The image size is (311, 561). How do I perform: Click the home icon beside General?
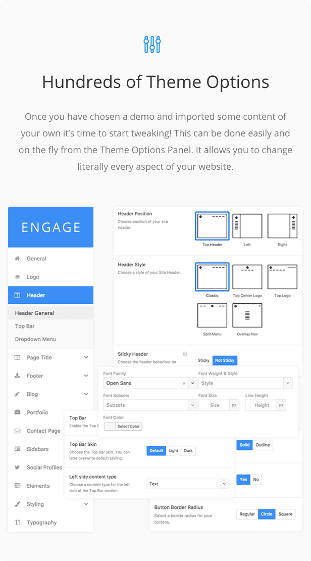tap(17, 259)
